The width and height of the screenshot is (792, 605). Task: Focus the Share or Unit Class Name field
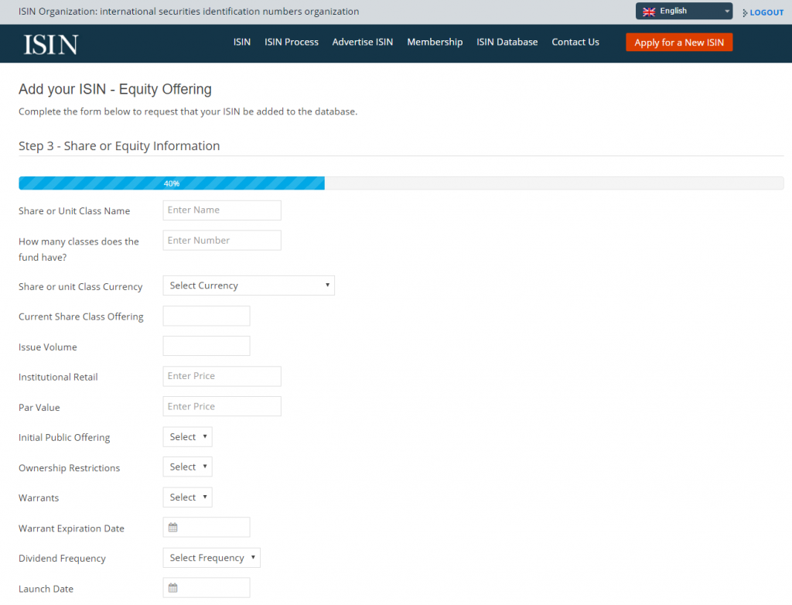tap(222, 210)
